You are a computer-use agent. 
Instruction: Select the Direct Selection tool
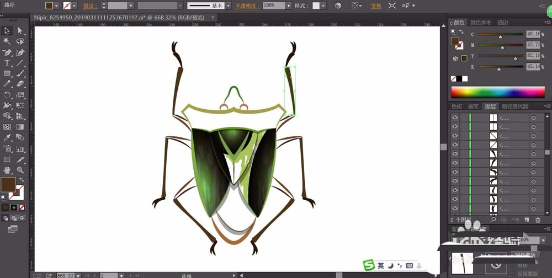pyautogui.click(x=20, y=31)
